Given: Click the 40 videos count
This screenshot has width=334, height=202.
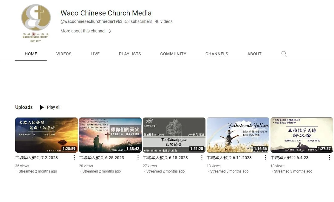Looking at the screenshot, I should pyautogui.click(x=164, y=21).
